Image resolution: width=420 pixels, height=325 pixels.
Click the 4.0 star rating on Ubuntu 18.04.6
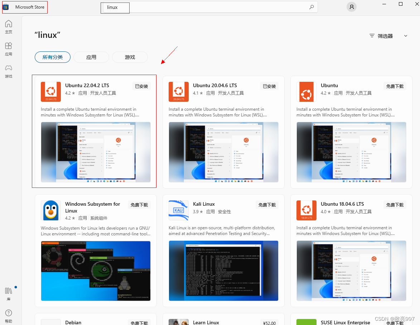click(x=325, y=212)
